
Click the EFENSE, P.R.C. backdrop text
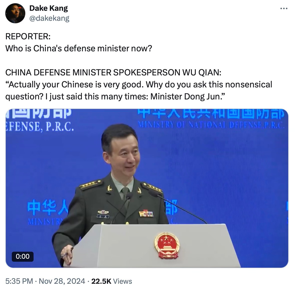(x=40, y=126)
